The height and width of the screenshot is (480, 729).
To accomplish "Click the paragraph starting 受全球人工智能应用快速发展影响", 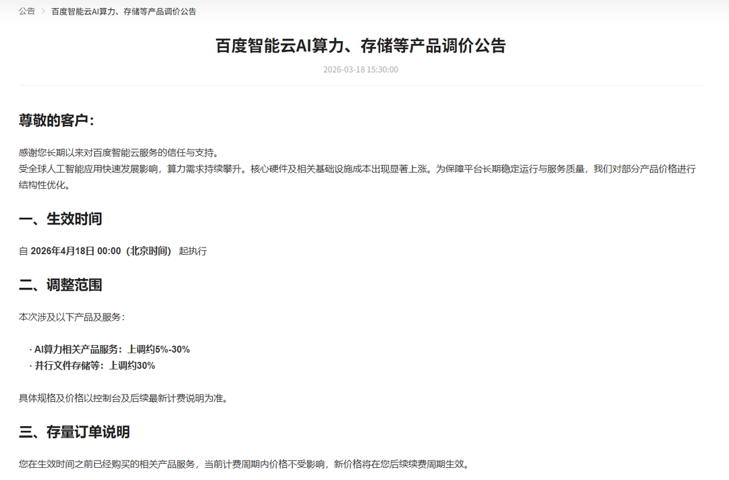I will 357,177.
